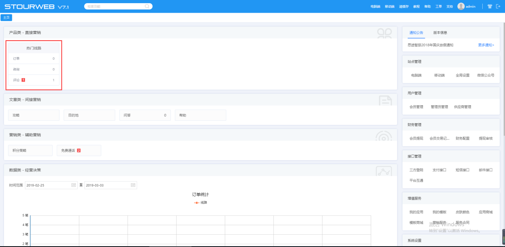This screenshot has height=247, width=505.
Task: Click 清缓存 in the top menu
Action: tap(404, 7)
